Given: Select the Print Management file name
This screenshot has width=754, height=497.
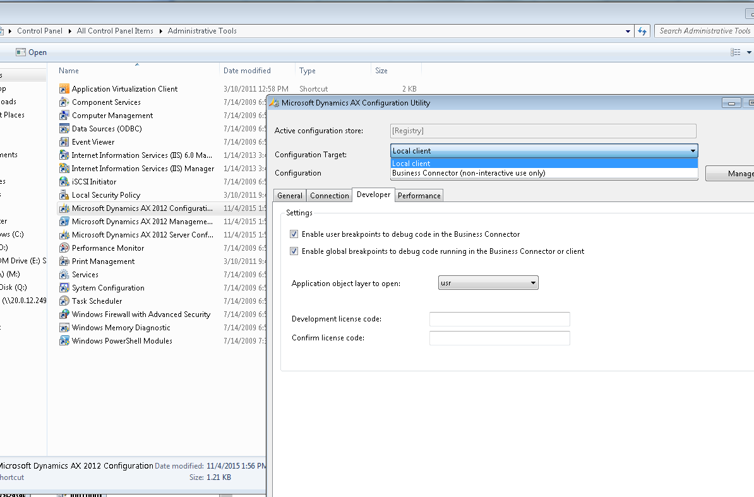Looking at the screenshot, I should coord(104,261).
